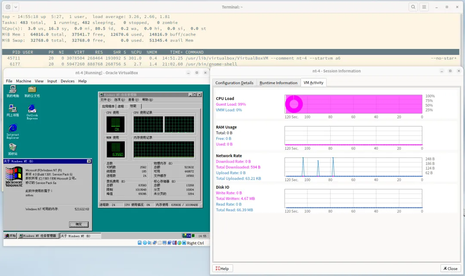Open My Computer desktop icon in guest
The image size is (465, 276).
click(12, 89)
